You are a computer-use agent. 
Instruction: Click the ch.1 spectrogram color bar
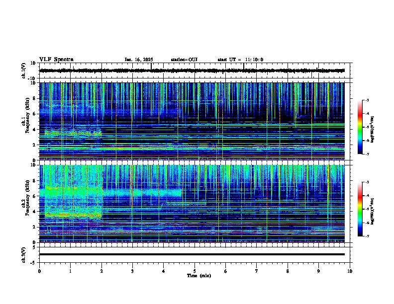coord(360,127)
